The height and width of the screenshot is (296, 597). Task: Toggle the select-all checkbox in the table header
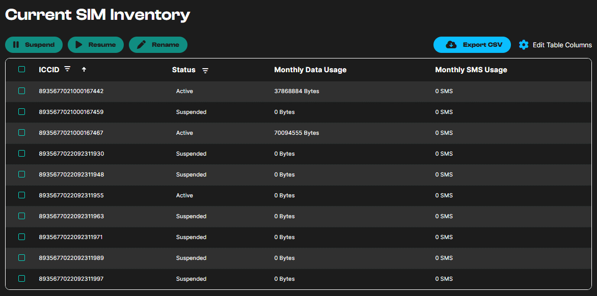pyautogui.click(x=21, y=70)
